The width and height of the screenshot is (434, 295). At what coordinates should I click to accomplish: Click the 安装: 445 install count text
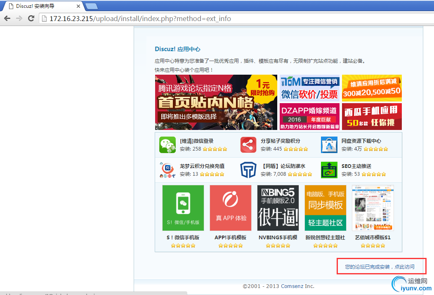tap(271, 149)
